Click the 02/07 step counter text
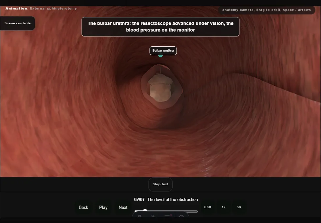Image resolution: width=321 pixels, height=223 pixels. coord(139,199)
